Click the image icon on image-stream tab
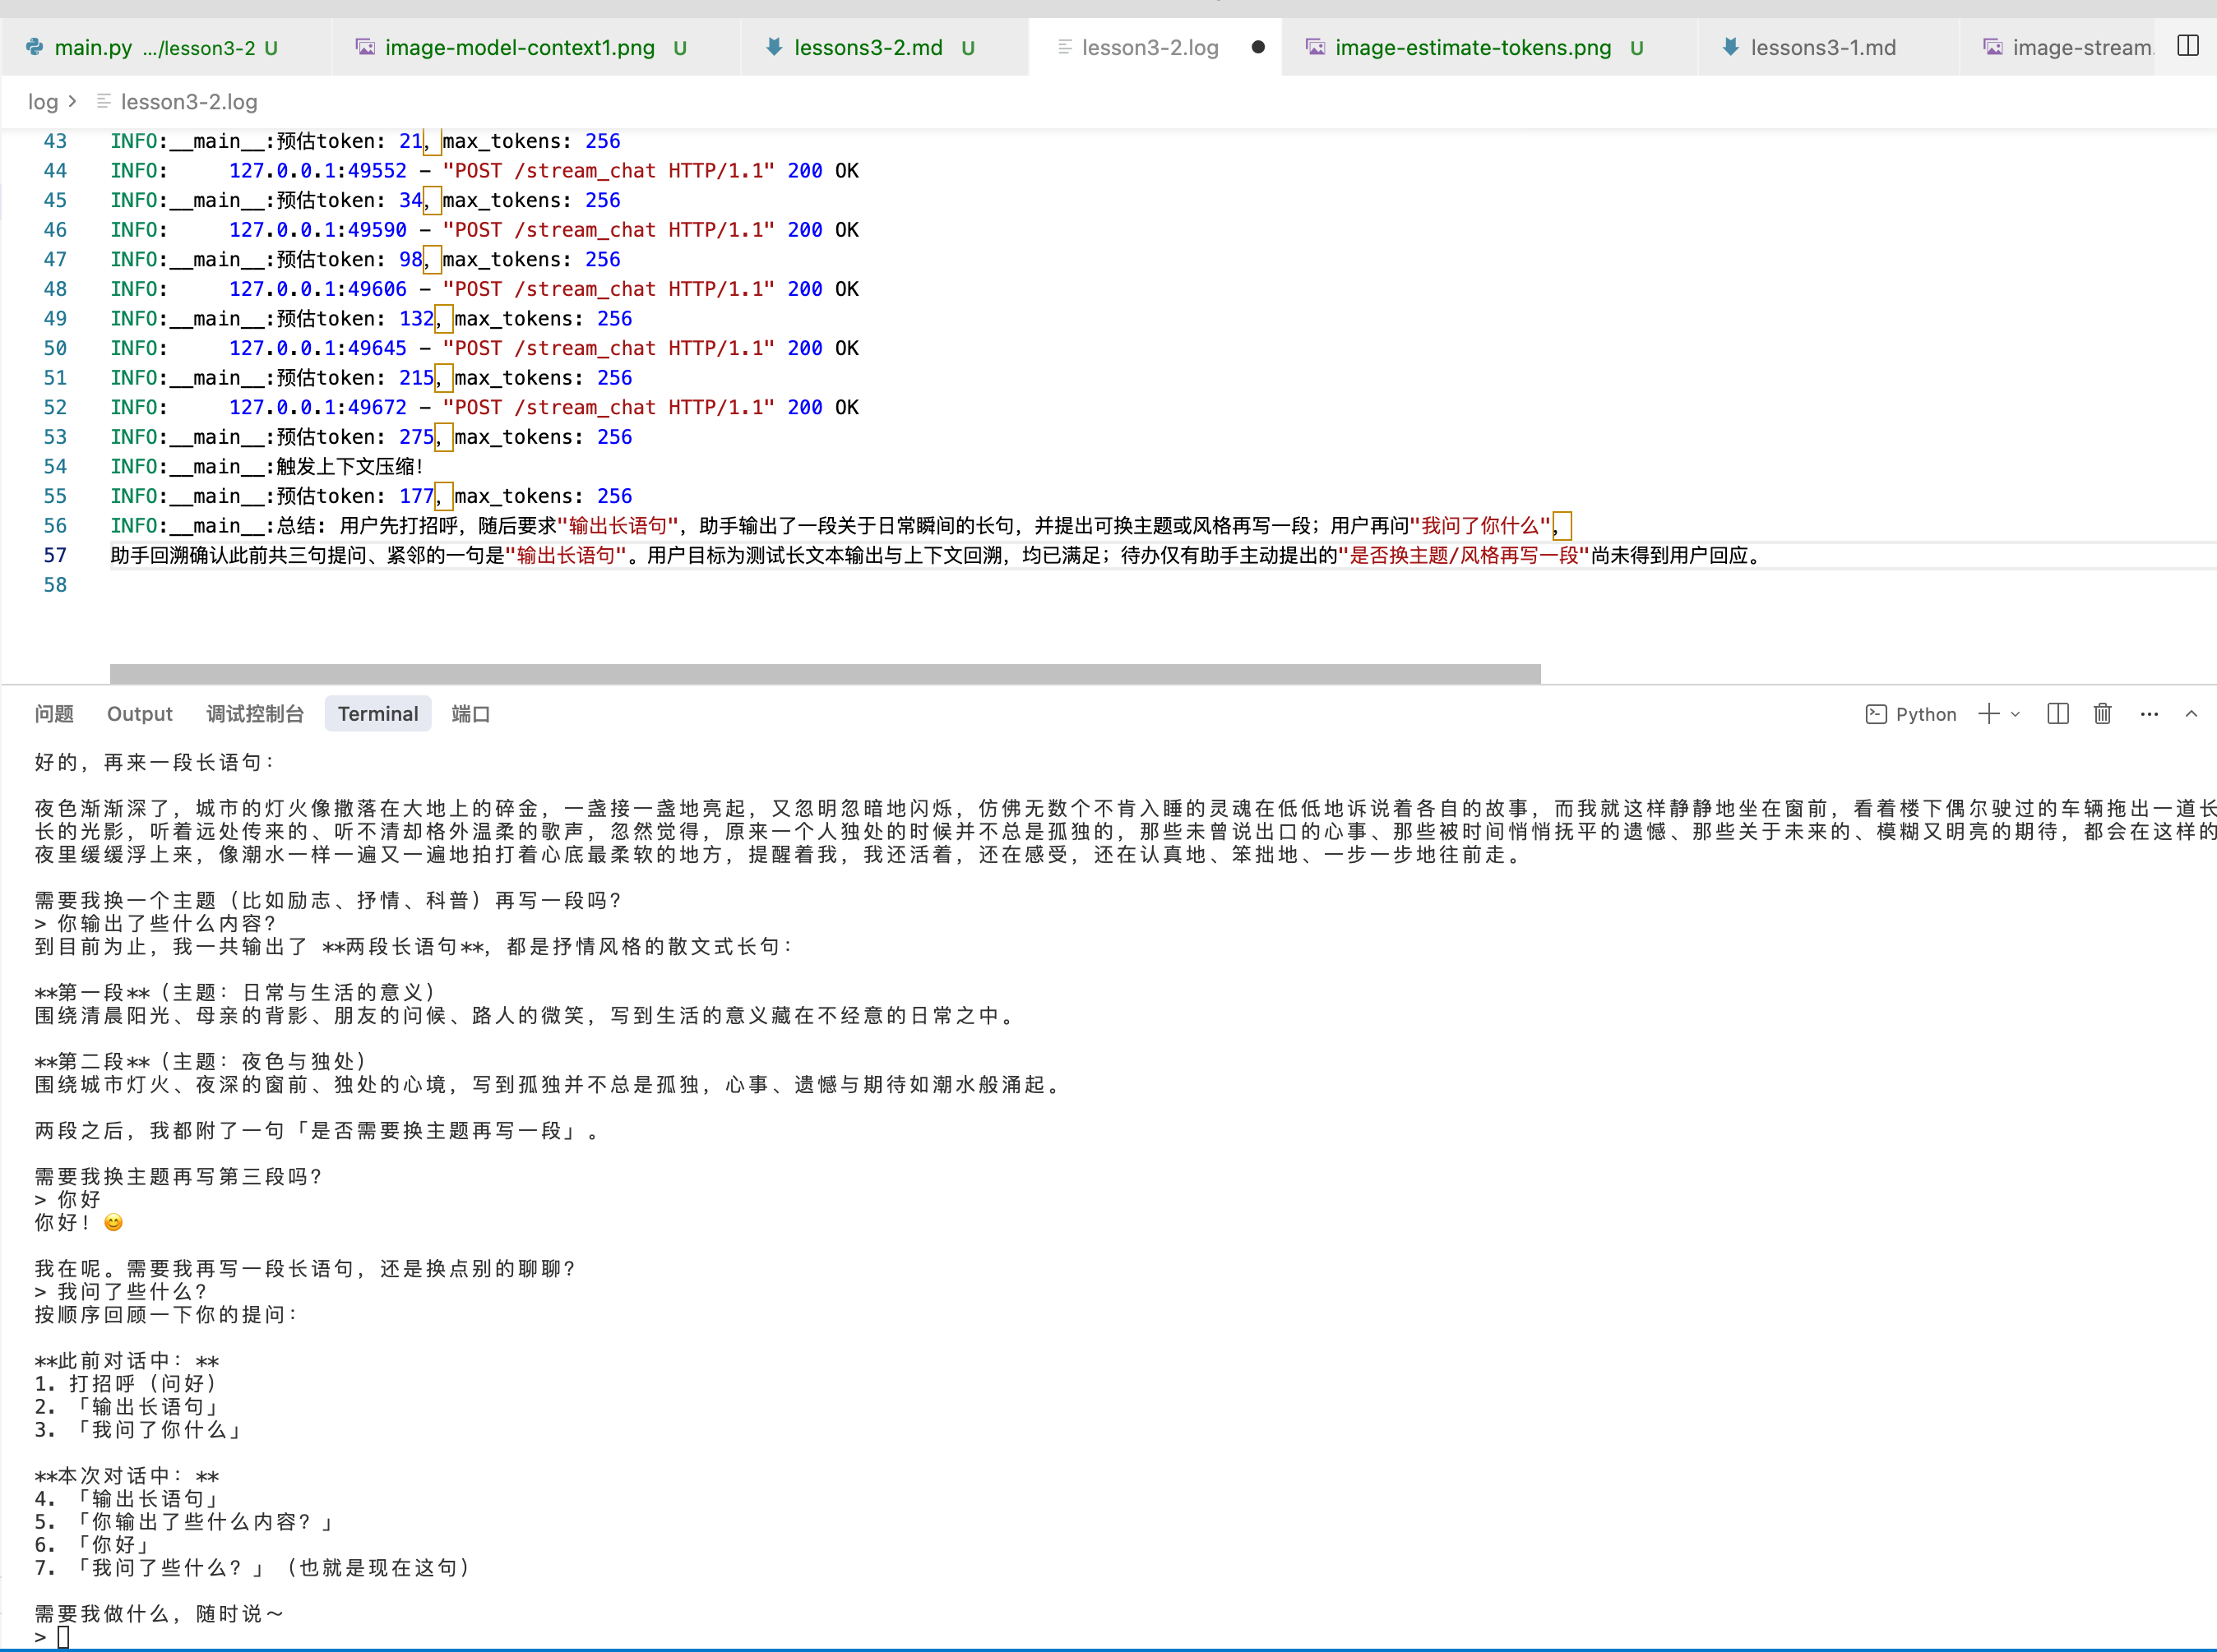 [1993, 47]
